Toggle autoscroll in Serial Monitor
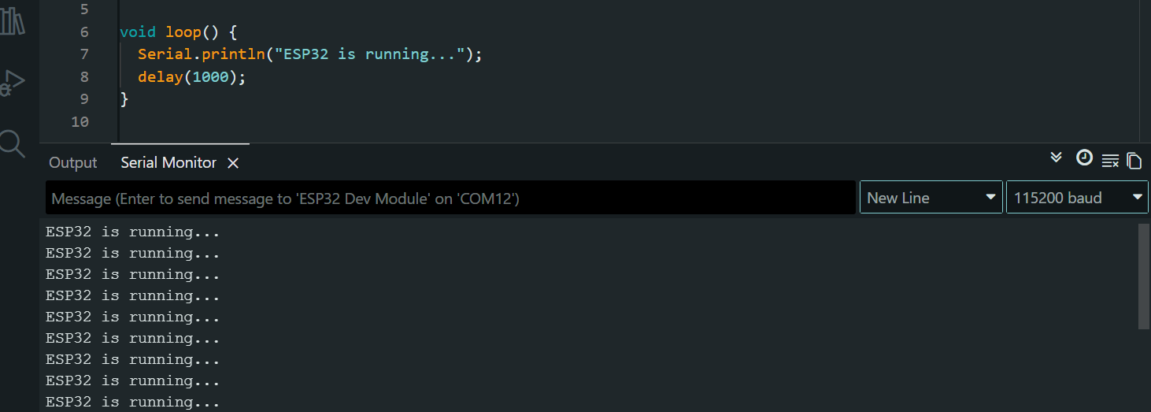Viewport: 1151px width, 412px height. point(1057,158)
